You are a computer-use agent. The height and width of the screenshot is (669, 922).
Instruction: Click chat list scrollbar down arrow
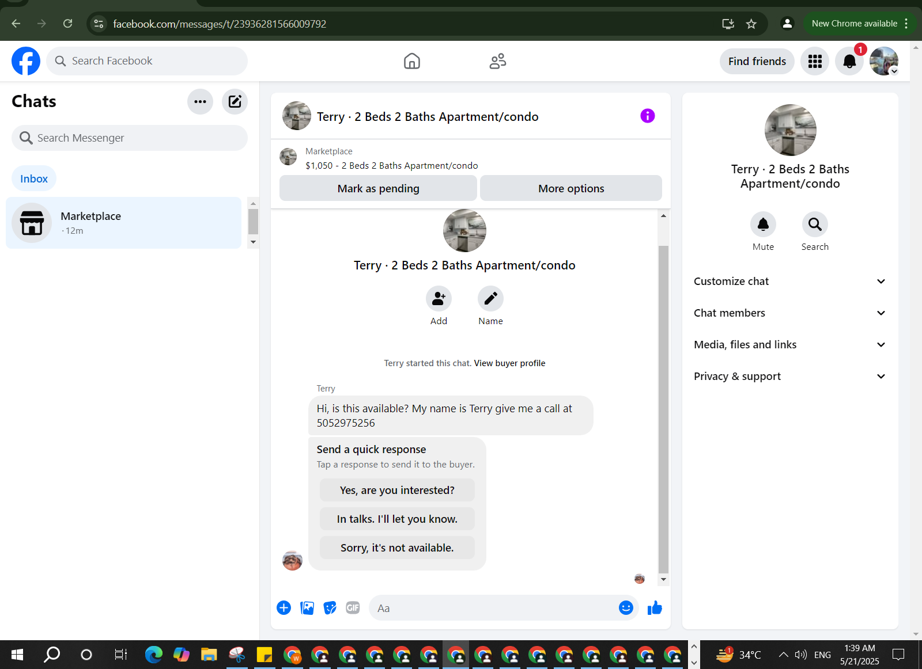tap(253, 242)
